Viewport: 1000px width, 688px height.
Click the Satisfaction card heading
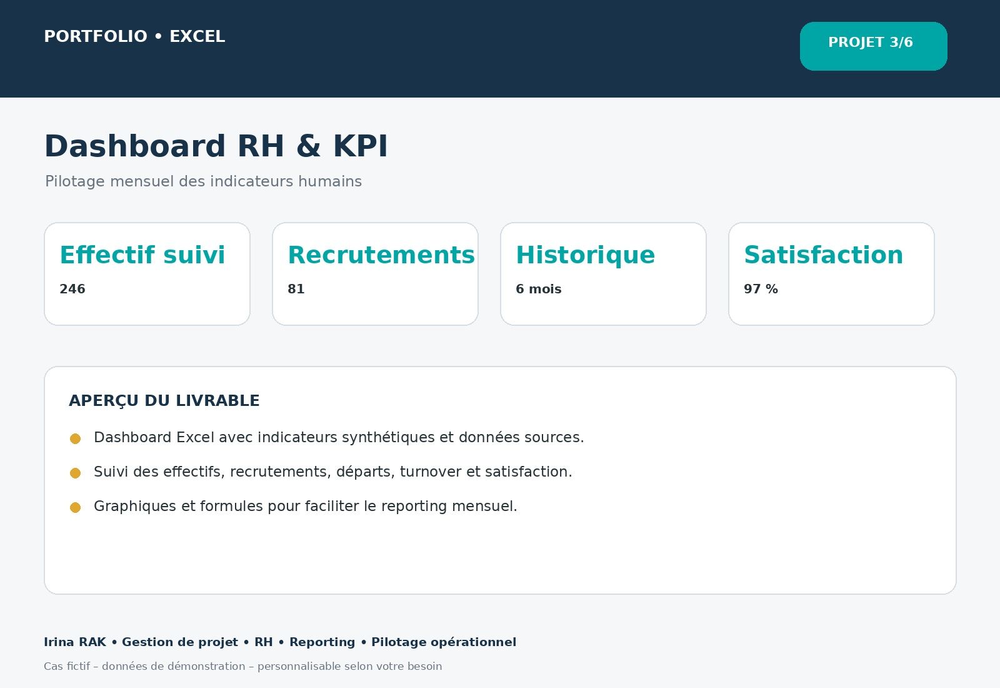(x=823, y=255)
